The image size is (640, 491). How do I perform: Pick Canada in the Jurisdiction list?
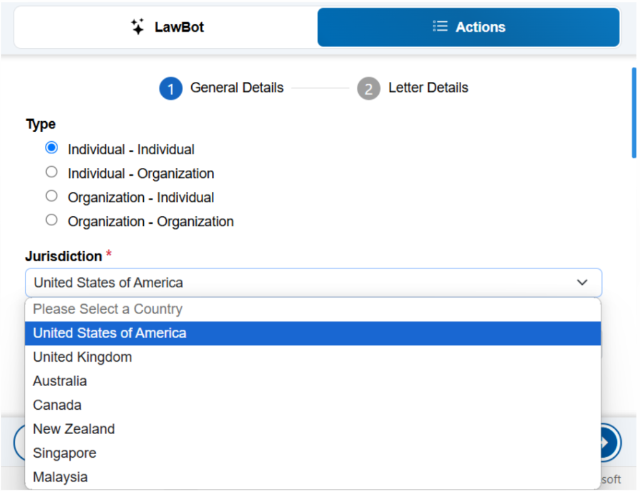pyautogui.click(x=312, y=405)
